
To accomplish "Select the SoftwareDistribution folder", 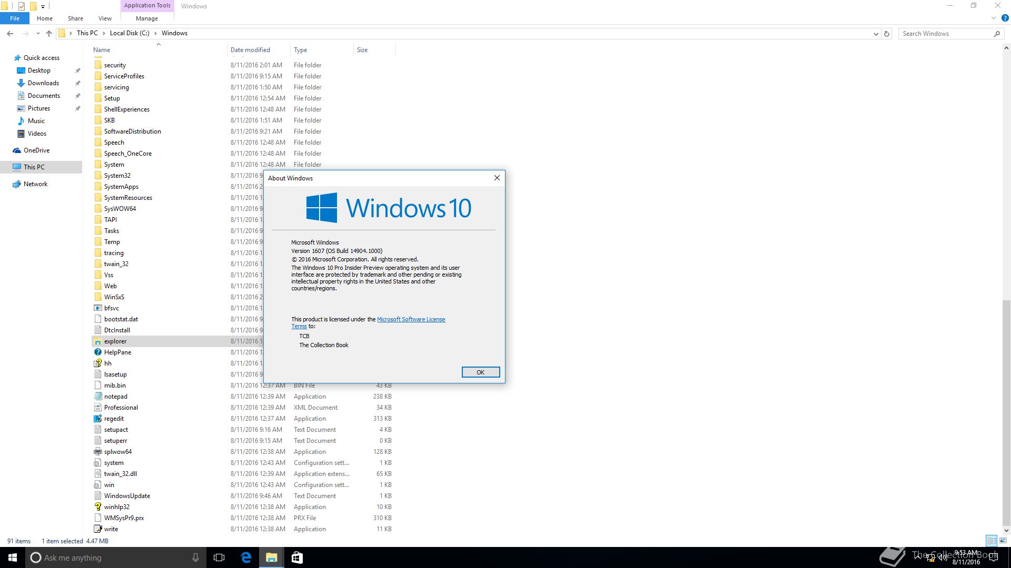I will pyautogui.click(x=132, y=131).
